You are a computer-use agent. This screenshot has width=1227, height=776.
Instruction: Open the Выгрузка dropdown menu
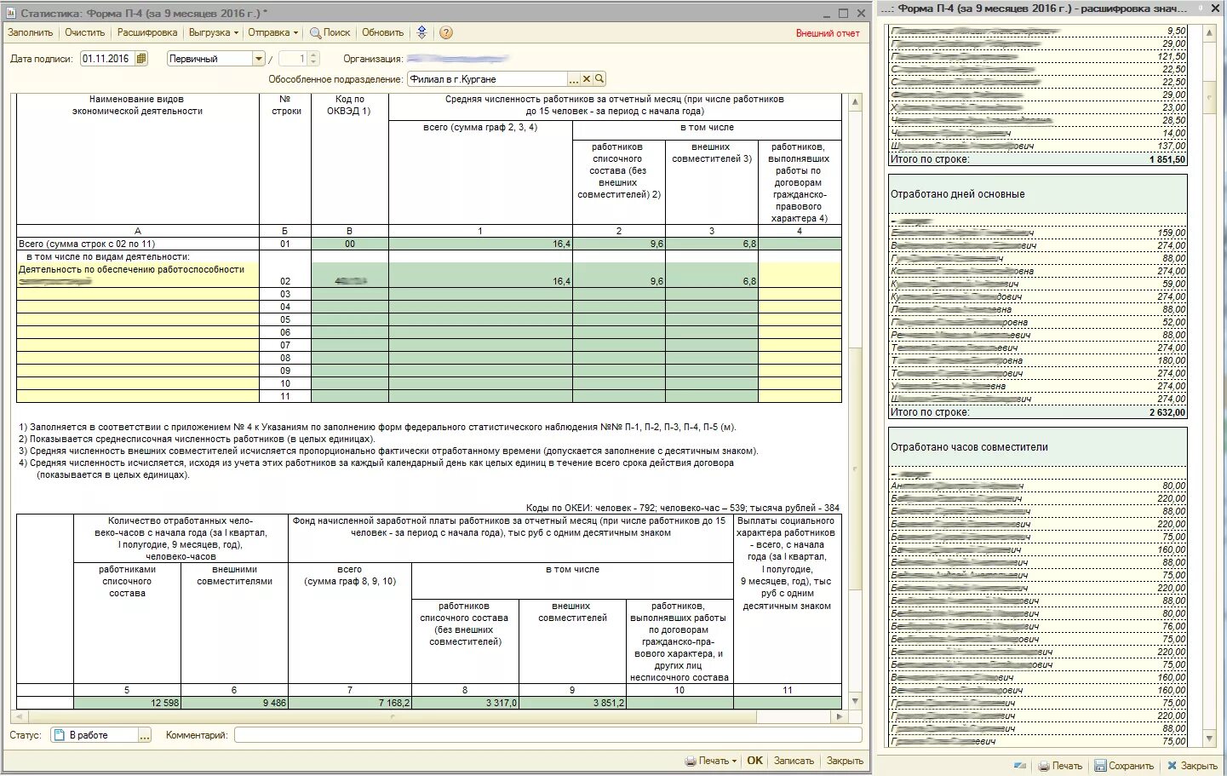(x=213, y=32)
